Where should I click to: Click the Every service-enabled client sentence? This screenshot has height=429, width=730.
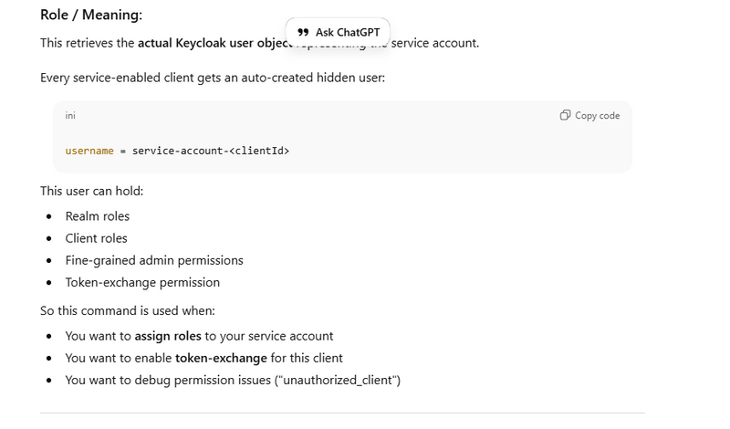213,78
